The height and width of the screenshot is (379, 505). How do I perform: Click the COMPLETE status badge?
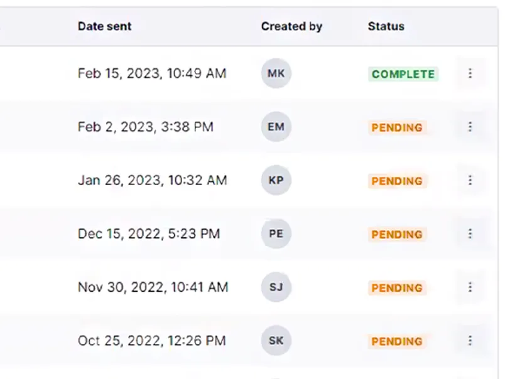click(x=403, y=74)
